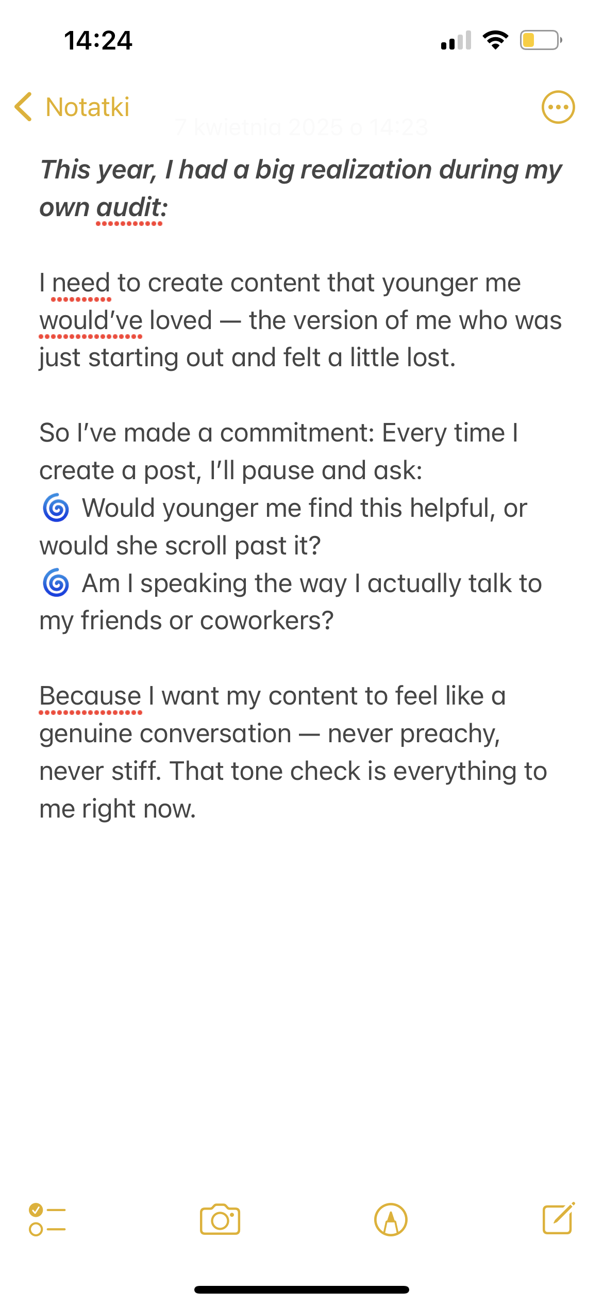Tap the underlined word 'Because'
Screen dimensions: 603x1306
pos(90,696)
